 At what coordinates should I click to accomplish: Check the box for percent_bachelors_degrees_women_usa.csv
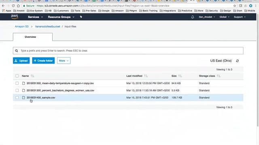(17, 90)
